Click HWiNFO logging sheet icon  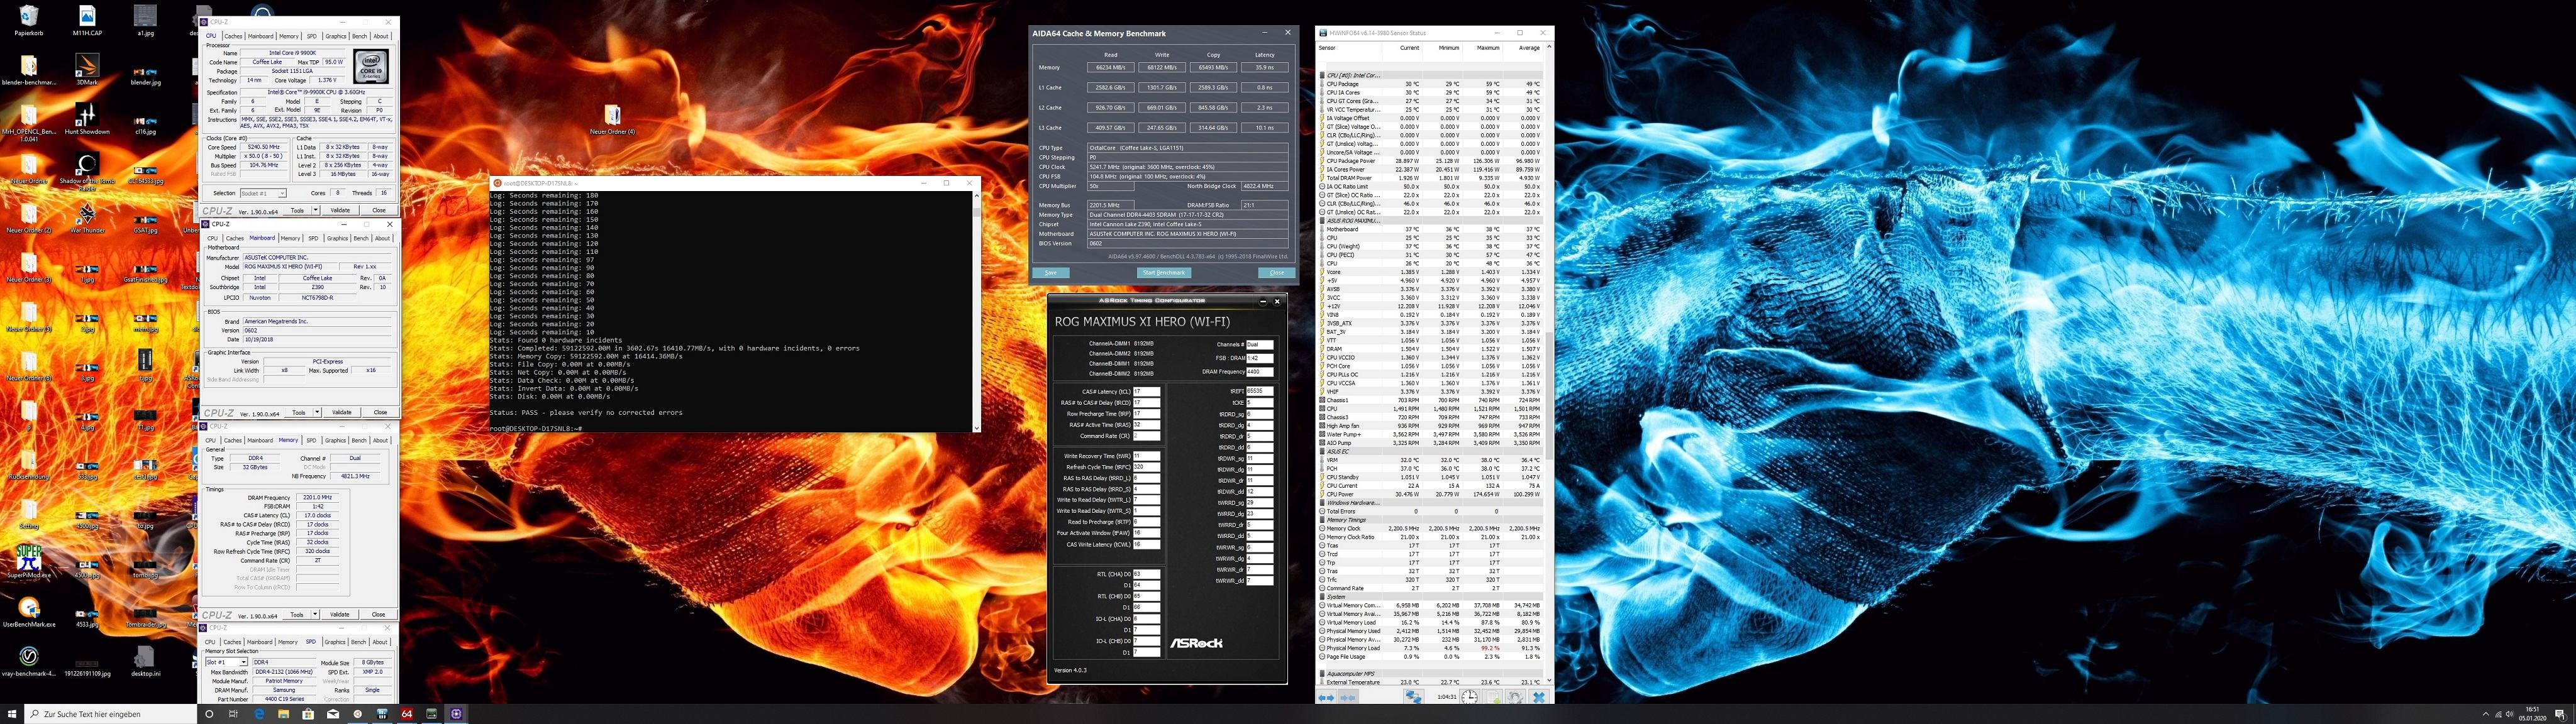tap(1493, 697)
